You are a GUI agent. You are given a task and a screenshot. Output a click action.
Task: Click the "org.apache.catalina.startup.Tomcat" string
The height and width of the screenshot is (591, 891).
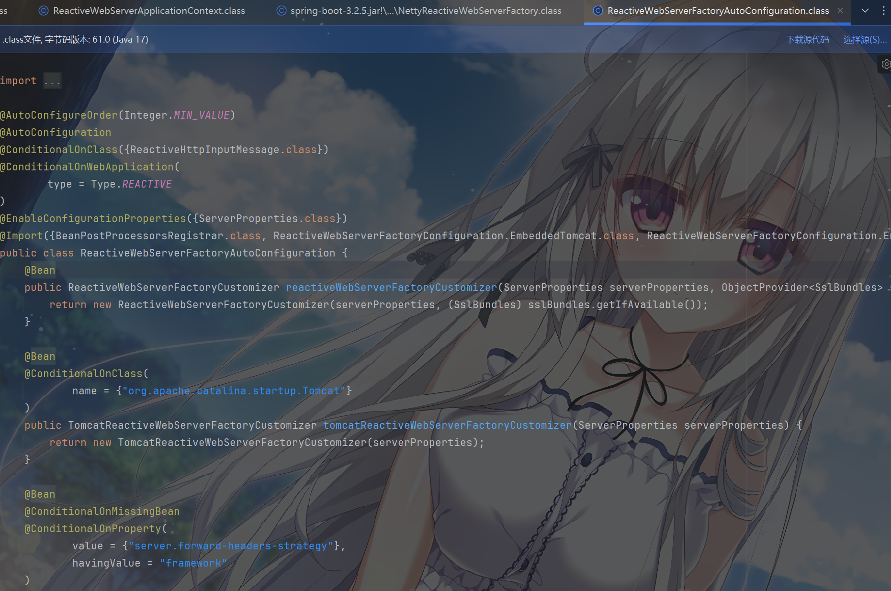(234, 390)
